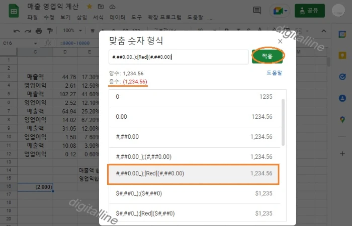Open the Keep notes side panel icon
Viewport: 352px width, 226px height.
click(x=342, y=55)
